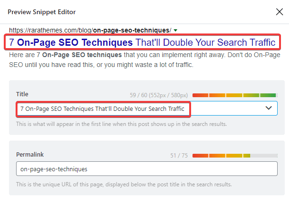The image size is (289, 200).
Task: Click the Permalink length progress bar
Action: coord(235,155)
